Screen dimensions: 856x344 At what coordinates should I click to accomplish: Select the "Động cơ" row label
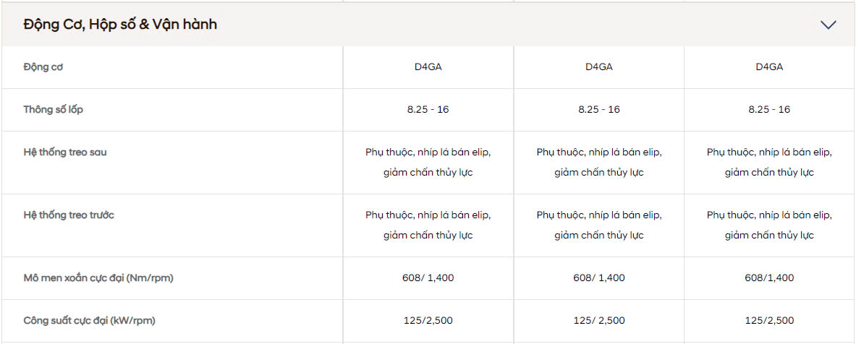point(44,67)
